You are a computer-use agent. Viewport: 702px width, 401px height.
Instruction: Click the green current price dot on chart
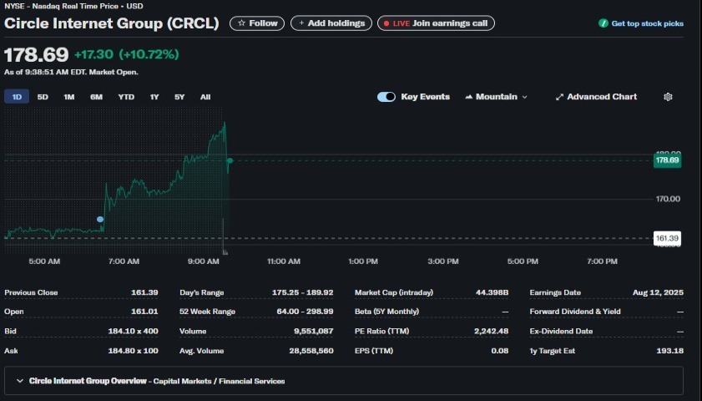(x=230, y=160)
